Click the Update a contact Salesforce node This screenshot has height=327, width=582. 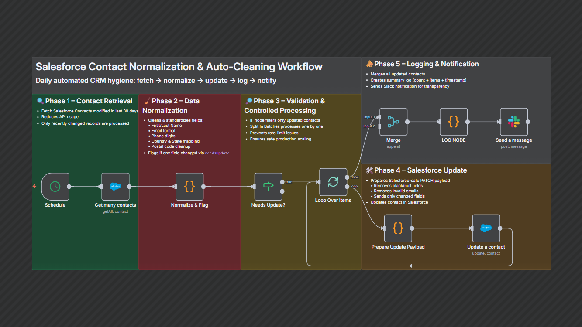click(x=486, y=228)
